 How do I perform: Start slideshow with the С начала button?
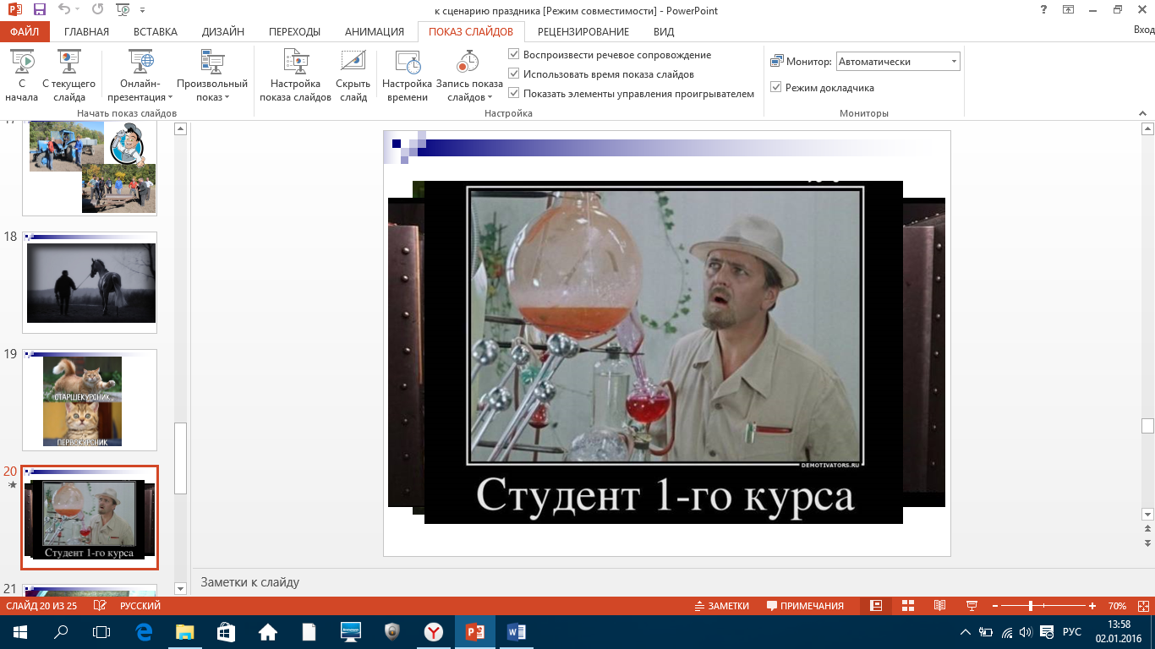tap(22, 76)
